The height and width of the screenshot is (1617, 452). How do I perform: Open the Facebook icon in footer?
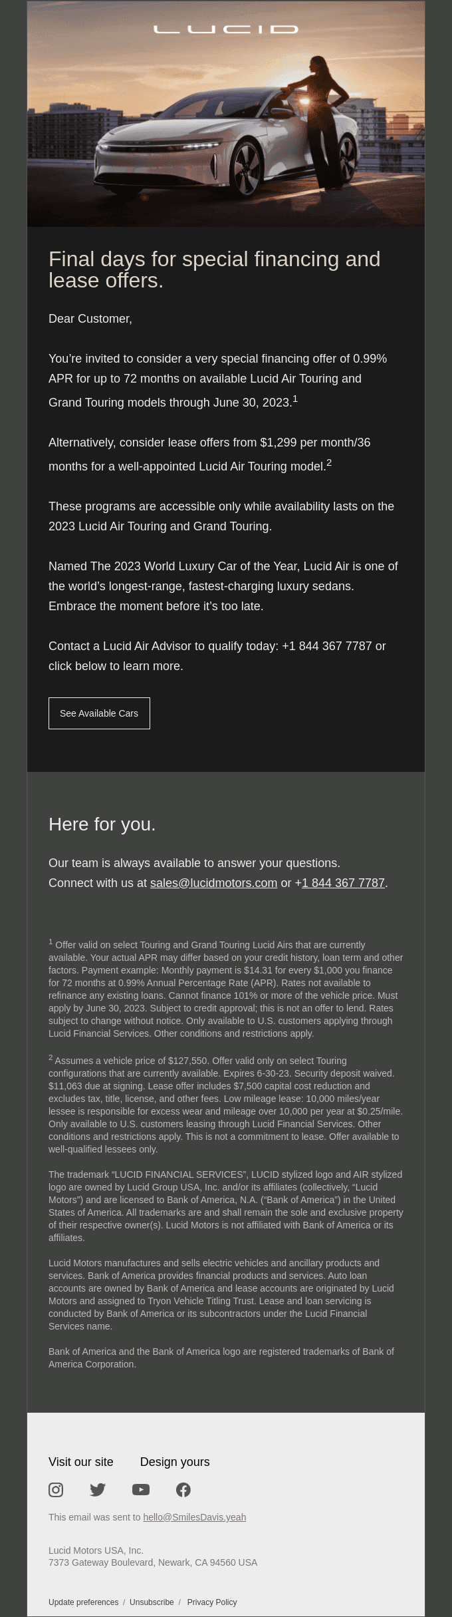[x=183, y=1489]
